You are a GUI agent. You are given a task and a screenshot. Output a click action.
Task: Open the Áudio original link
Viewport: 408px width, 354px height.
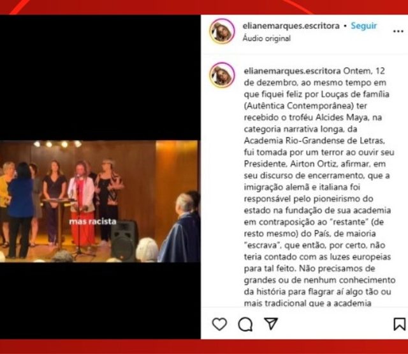pyautogui.click(x=266, y=38)
